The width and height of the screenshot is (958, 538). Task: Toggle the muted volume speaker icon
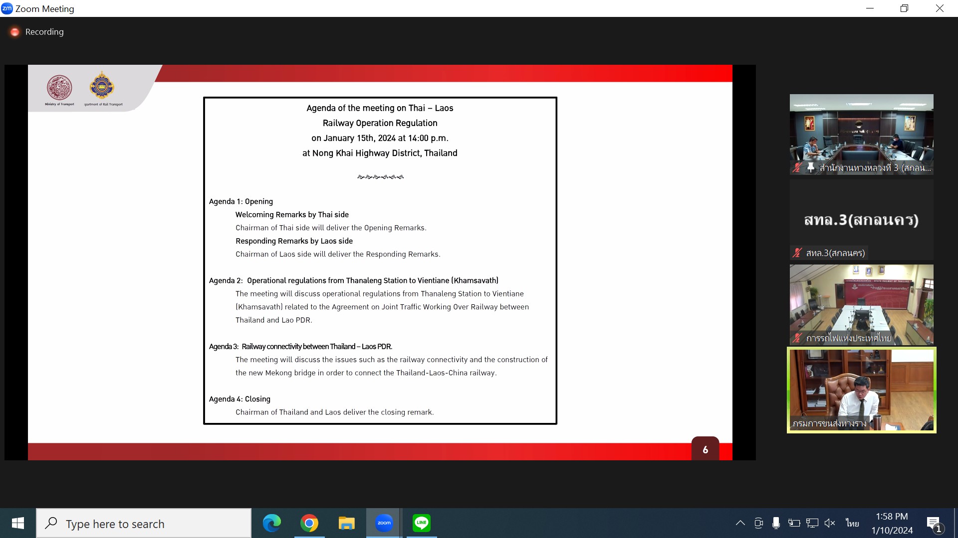pyautogui.click(x=830, y=523)
